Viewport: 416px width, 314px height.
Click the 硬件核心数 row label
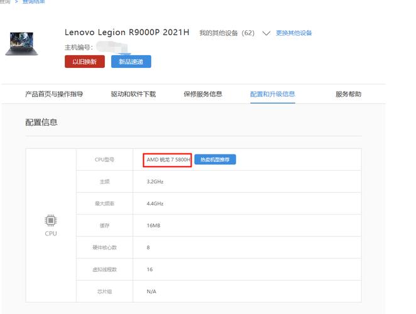[104, 247]
